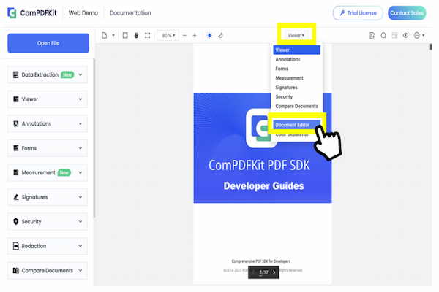439x292 pixels.
Task: Zoom in with the plus icon
Action: 195,36
